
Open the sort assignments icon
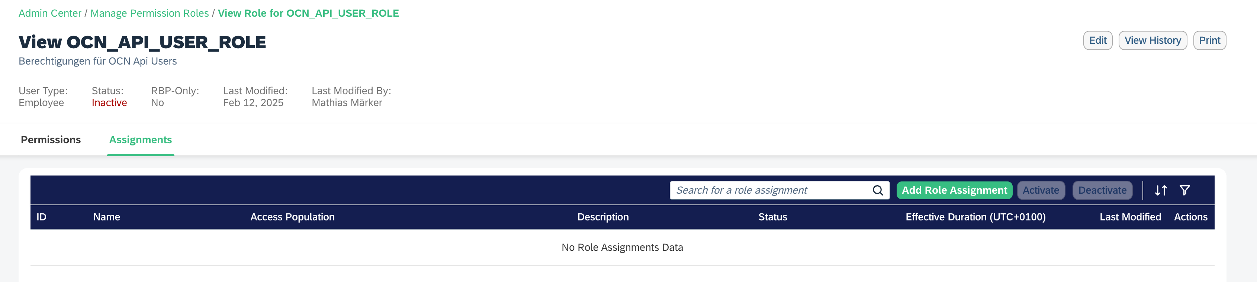tap(1160, 190)
